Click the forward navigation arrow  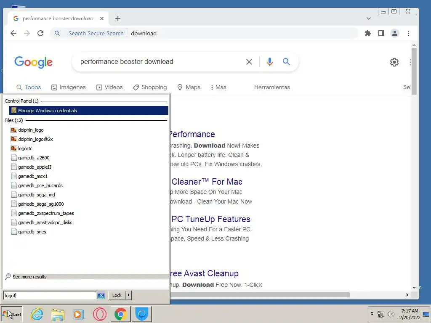click(27, 33)
